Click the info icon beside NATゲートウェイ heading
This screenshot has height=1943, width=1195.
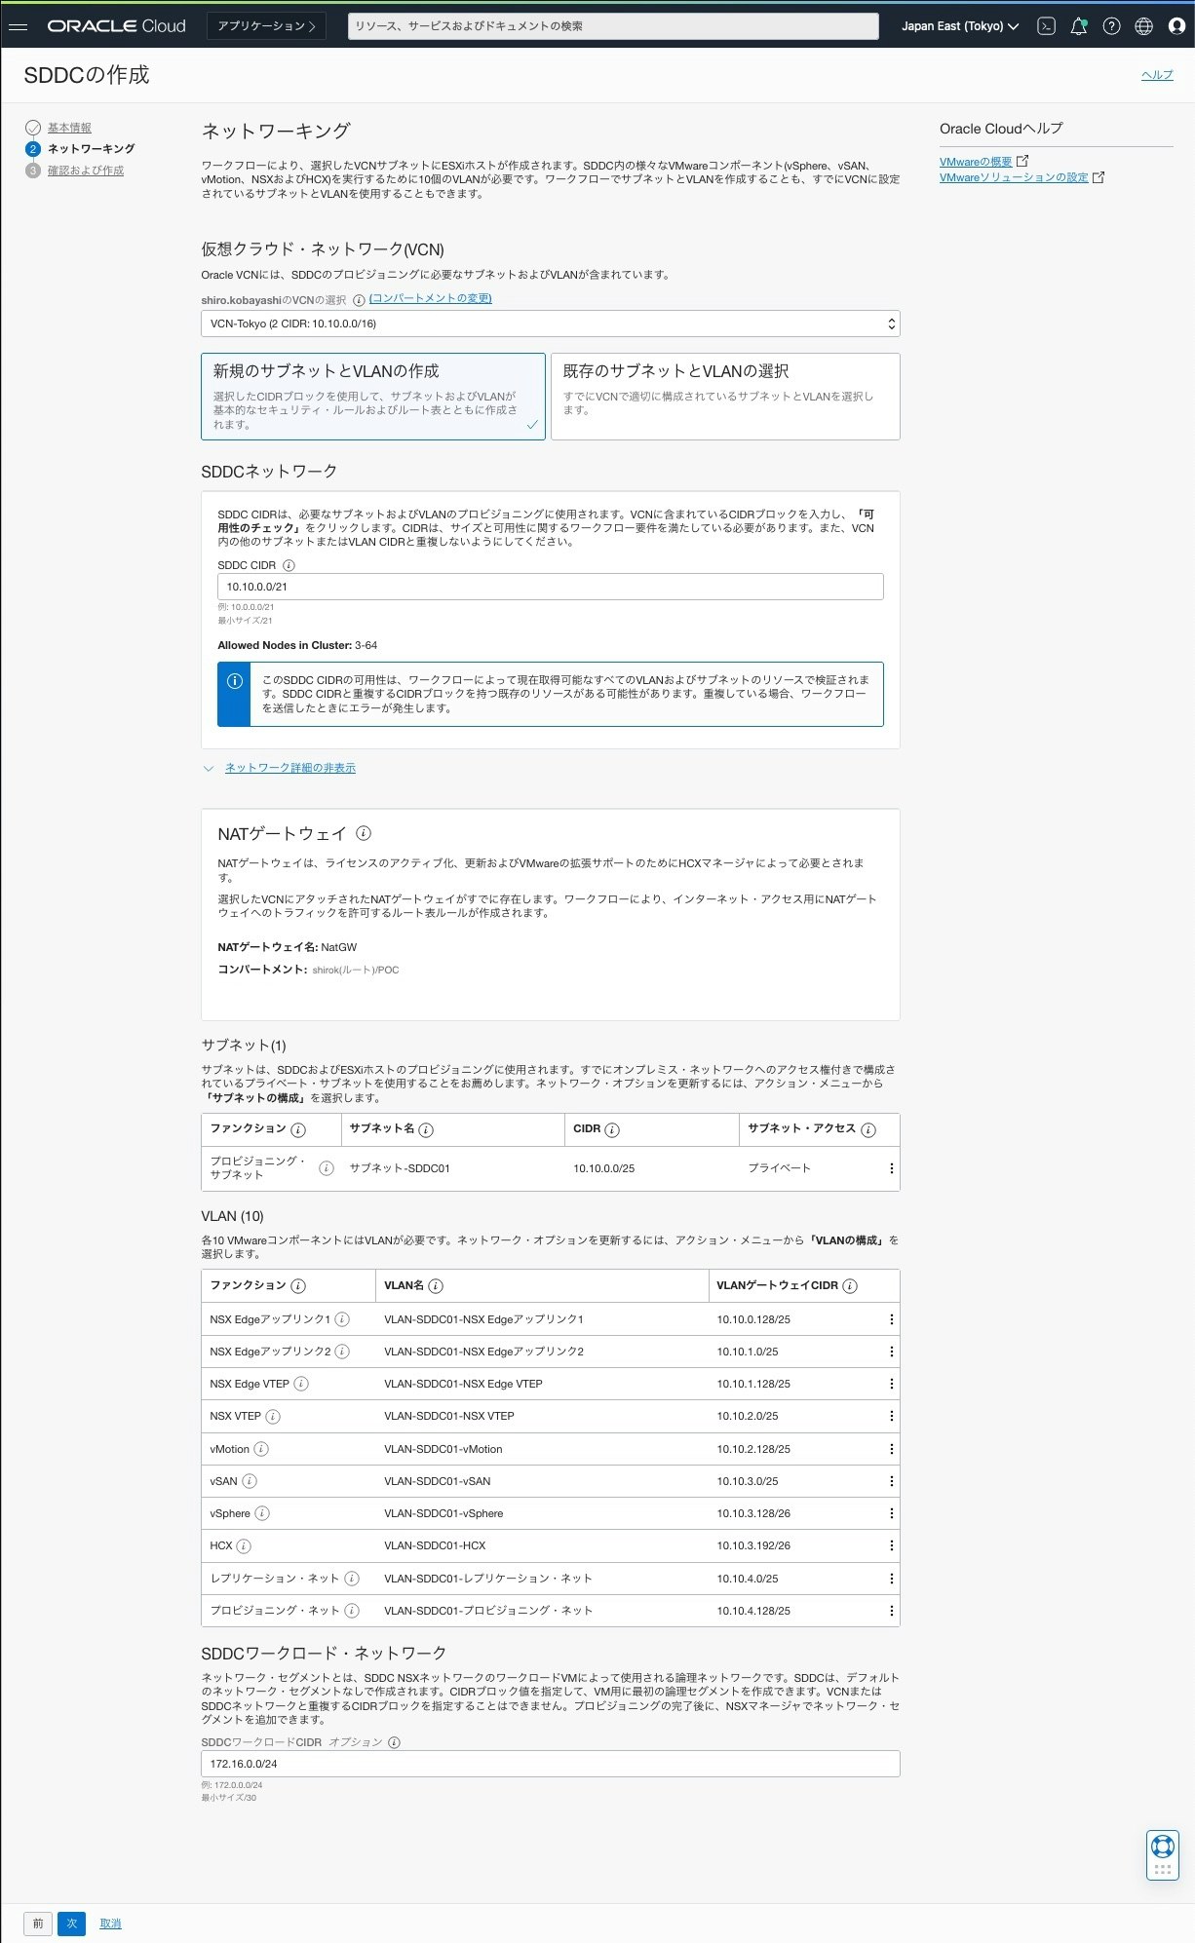364,833
